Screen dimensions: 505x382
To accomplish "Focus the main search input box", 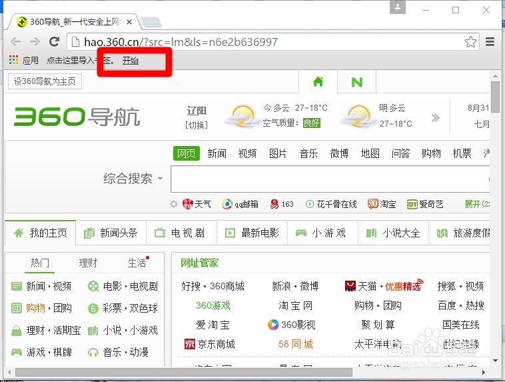I will [330, 179].
